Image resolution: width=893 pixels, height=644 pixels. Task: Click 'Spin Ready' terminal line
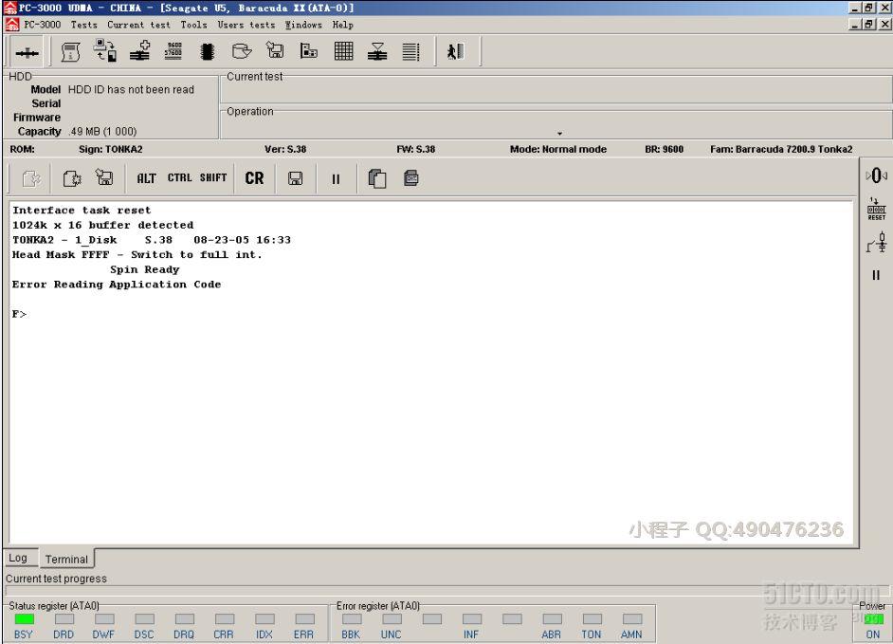coord(145,269)
